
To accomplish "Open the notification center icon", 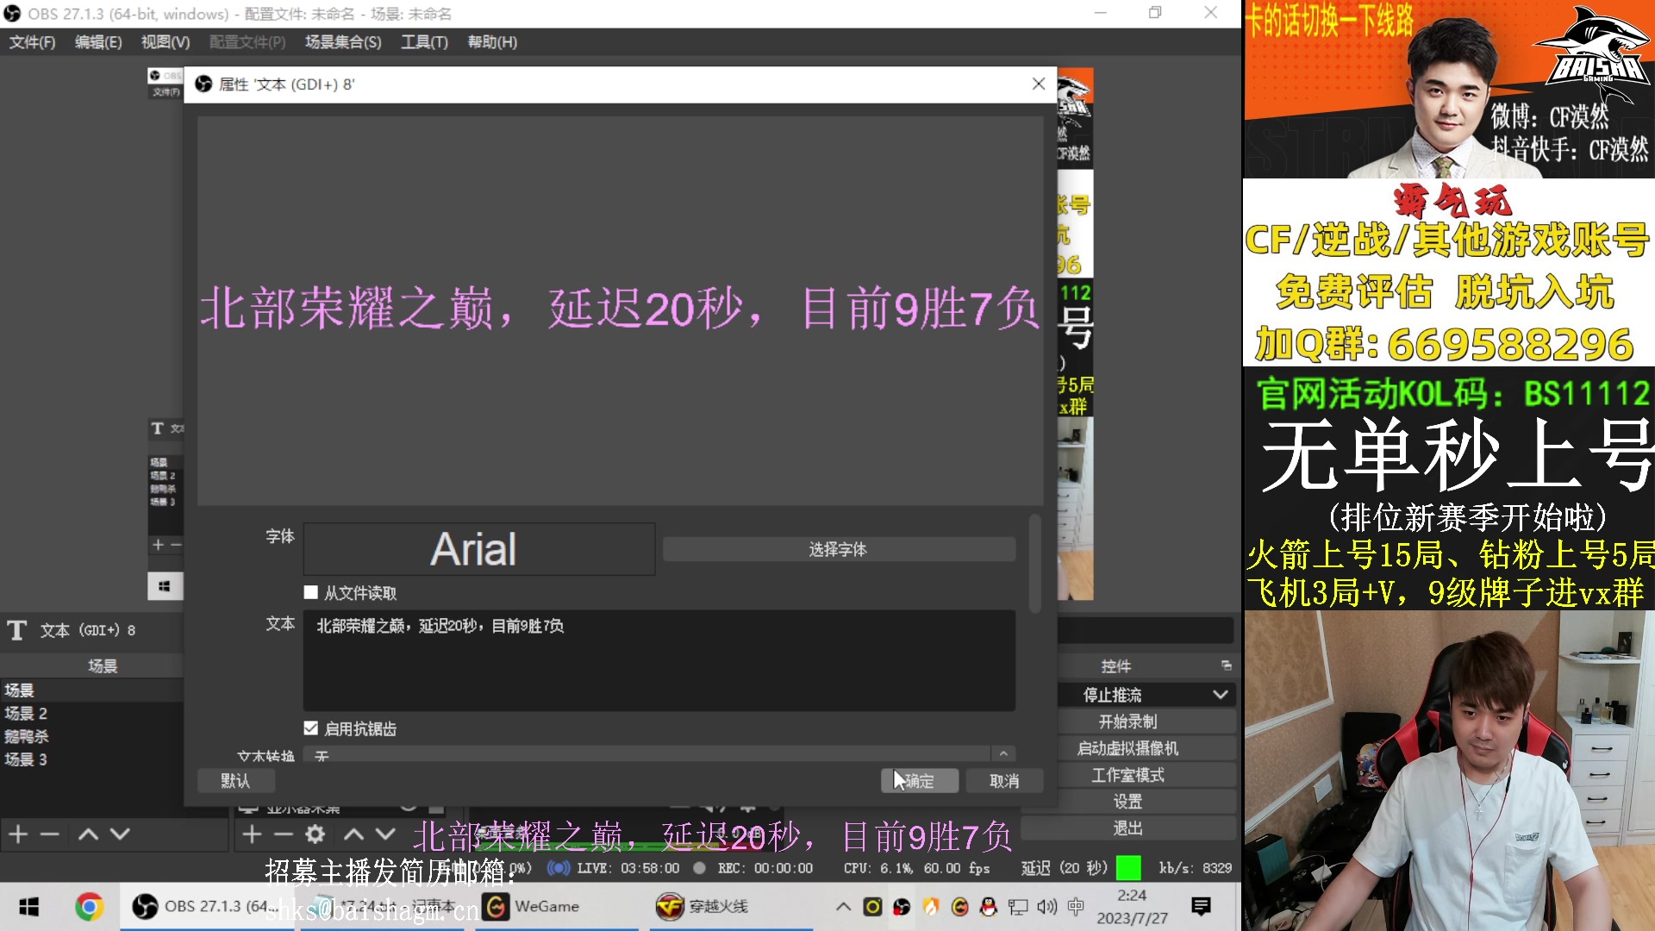I will point(1201,907).
